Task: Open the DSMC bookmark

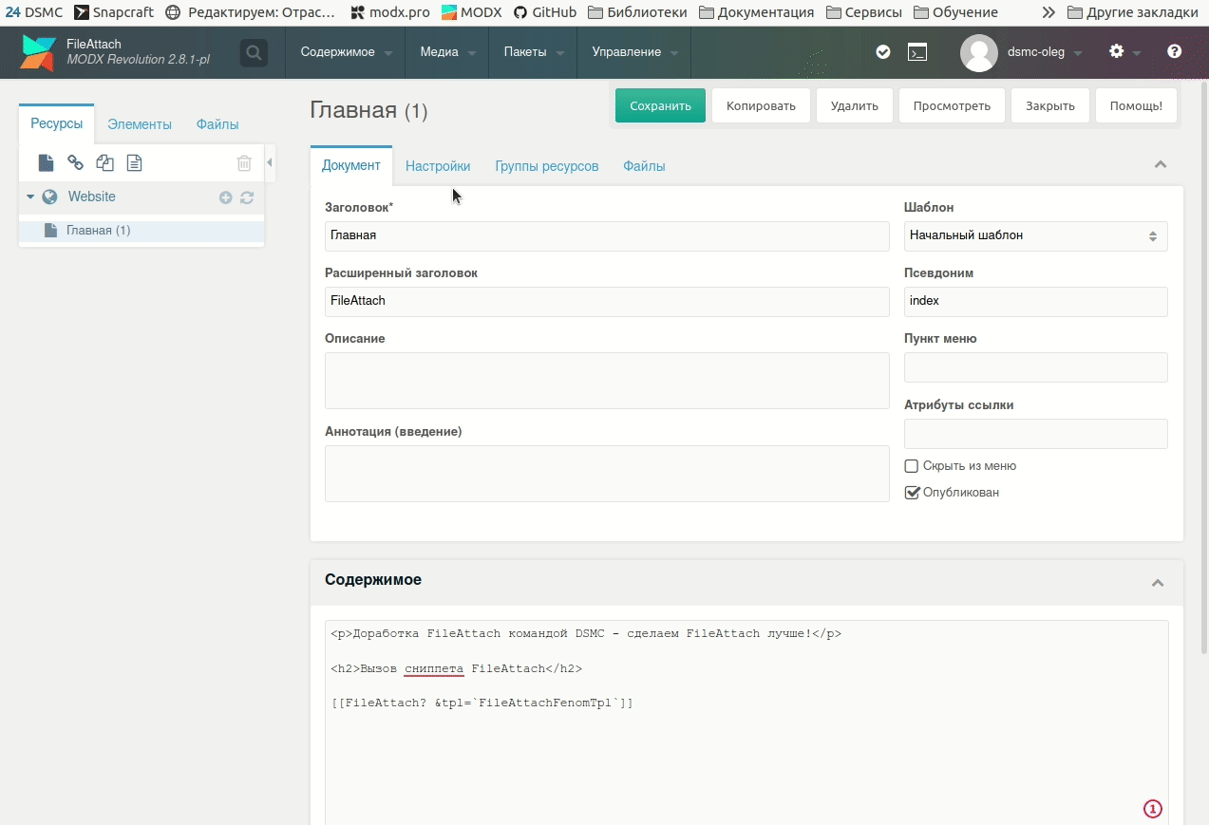Action: tap(34, 12)
